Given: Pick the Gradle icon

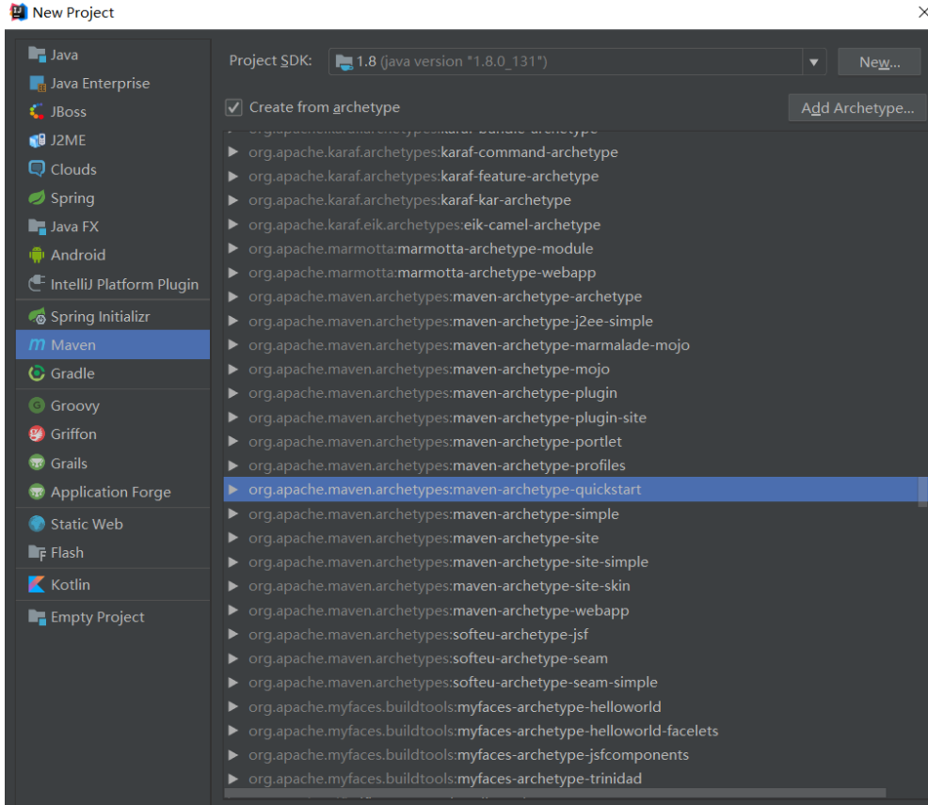Looking at the screenshot, I should 37,373.
